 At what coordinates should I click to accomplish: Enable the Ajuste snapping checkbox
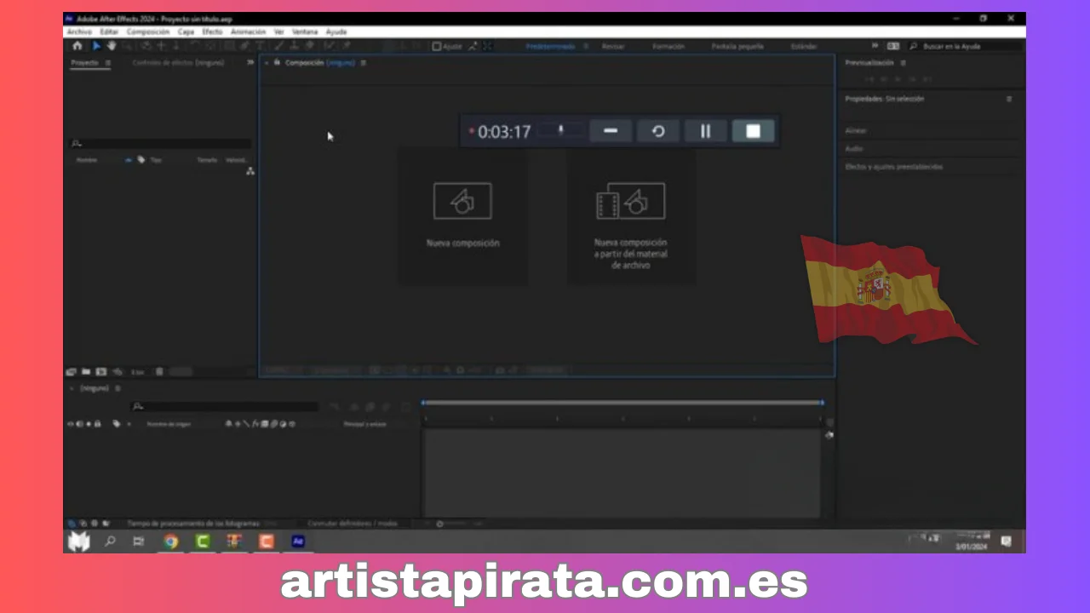(436, 46)
